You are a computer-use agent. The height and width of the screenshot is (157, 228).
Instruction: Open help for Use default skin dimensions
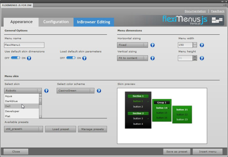pos(29,58)
